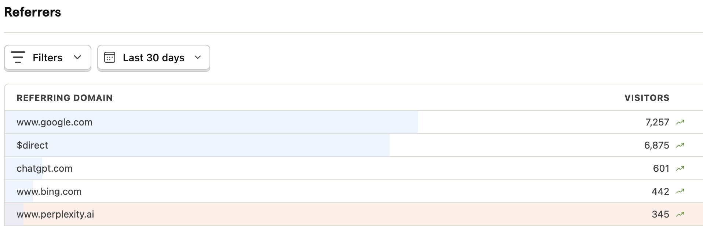703x226 pixels.
Task: Open the chatgpt.com referrer details
Action: tap(44, 168)
